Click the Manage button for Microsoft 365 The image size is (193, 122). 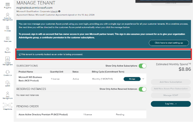[x=132, y=79]
